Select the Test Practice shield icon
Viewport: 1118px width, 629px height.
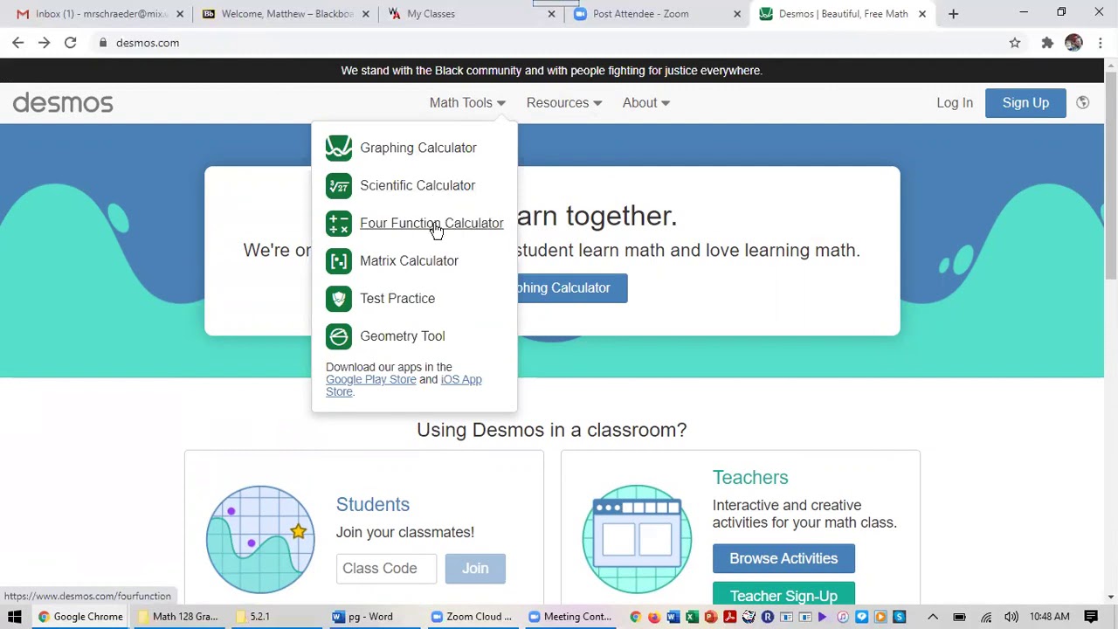coord(339,298)
